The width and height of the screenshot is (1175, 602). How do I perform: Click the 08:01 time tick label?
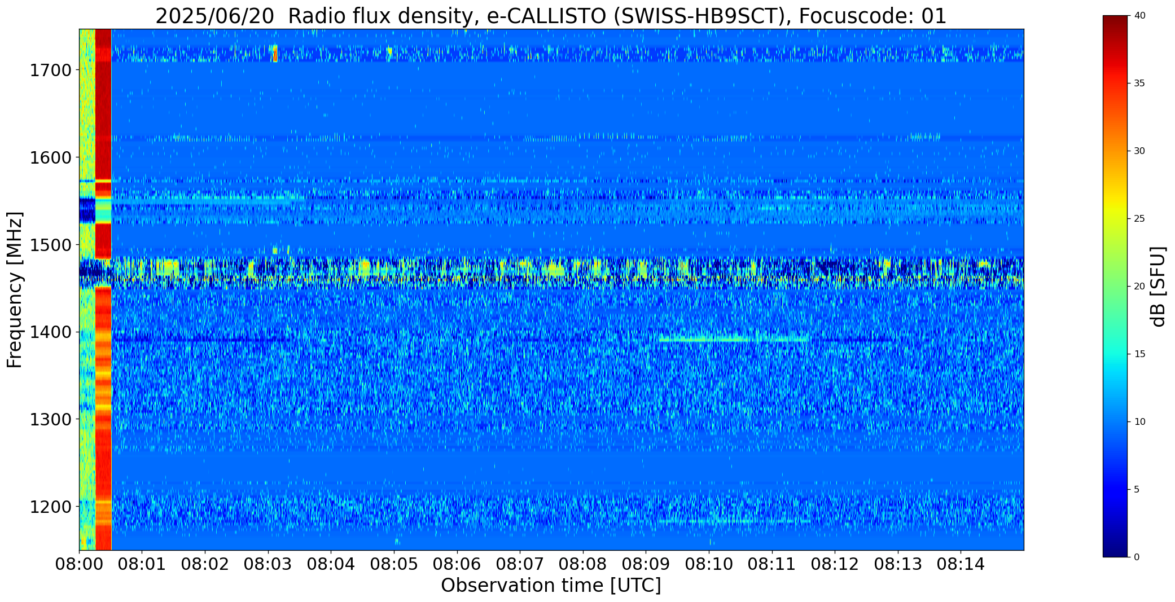tap(142, 564)
